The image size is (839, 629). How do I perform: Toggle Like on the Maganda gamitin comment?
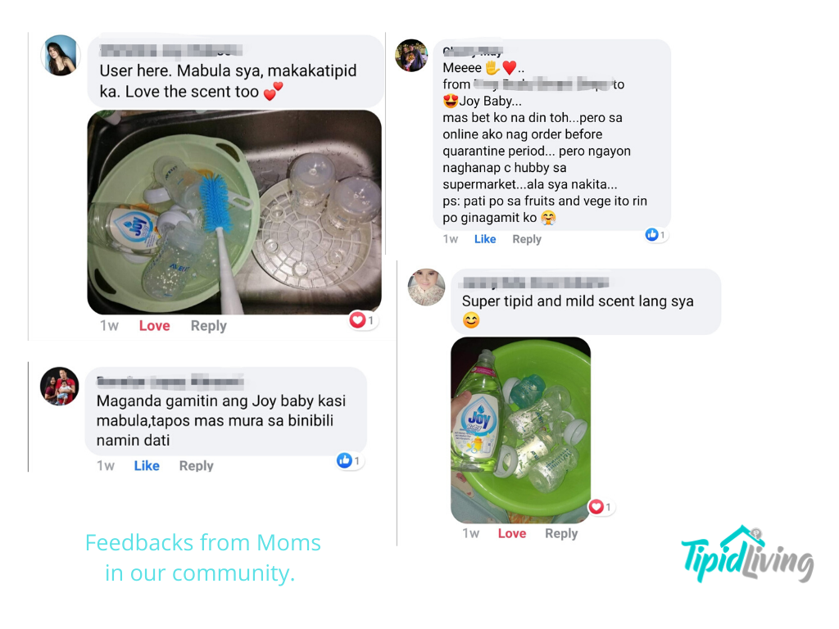[147, 466]
